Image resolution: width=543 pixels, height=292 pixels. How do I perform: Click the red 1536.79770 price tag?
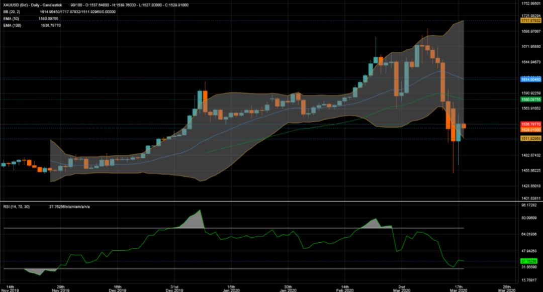pos(530,124)
